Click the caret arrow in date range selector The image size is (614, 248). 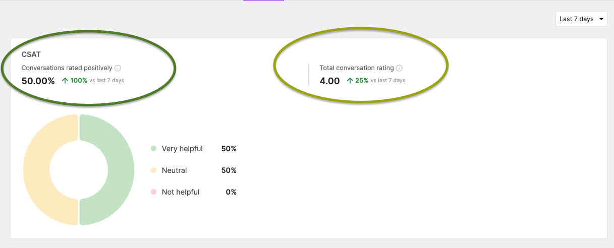click(x=601, y=19)
